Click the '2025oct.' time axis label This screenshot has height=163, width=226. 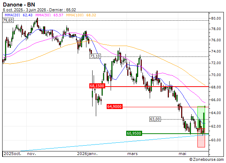pos(12,154)
